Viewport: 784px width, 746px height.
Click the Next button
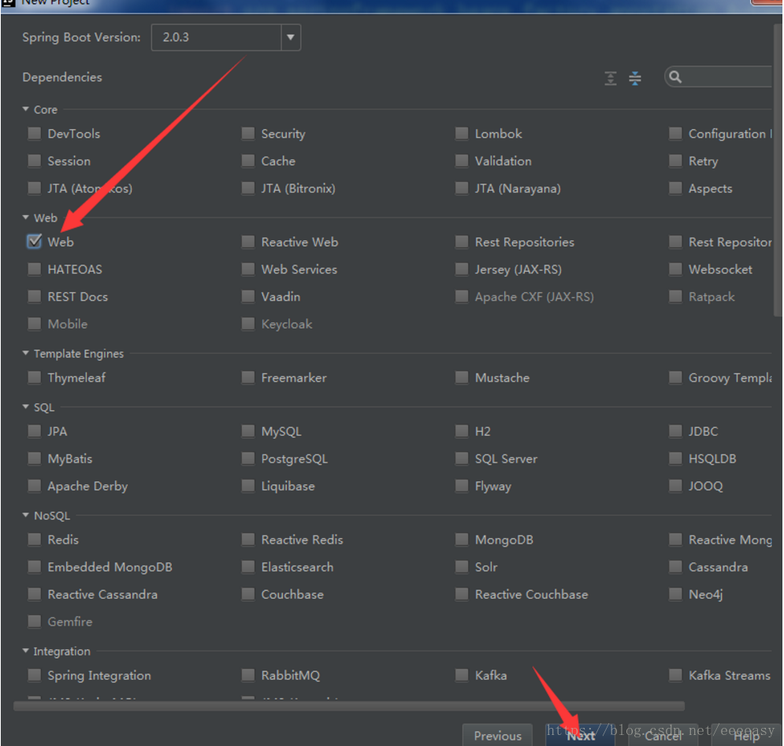pos(581,736)
